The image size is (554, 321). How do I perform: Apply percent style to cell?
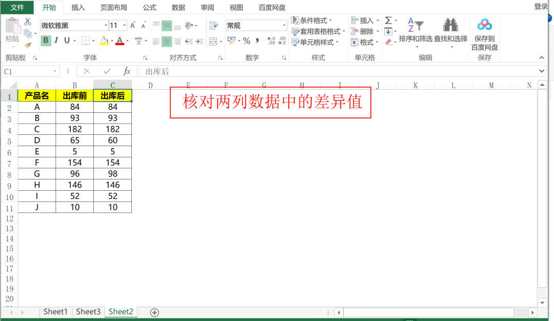coord(247,41)
